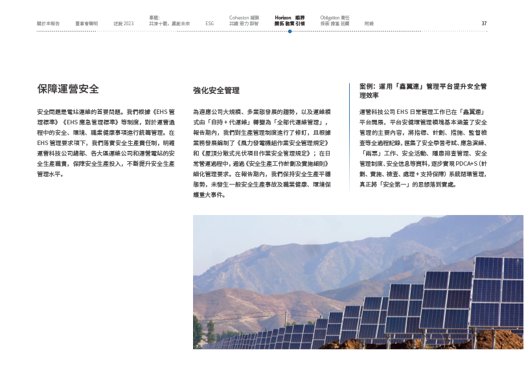Navigate to the Obligation 責任 chapter
Screen dimensions: 524x386
point(335,21)
